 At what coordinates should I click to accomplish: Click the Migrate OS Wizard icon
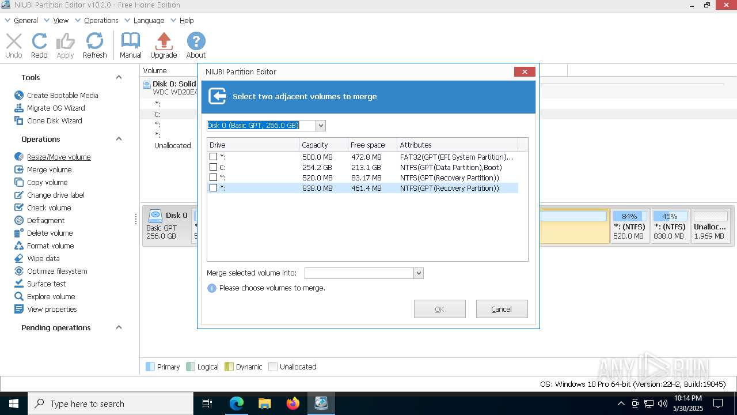tap(19, 108)
